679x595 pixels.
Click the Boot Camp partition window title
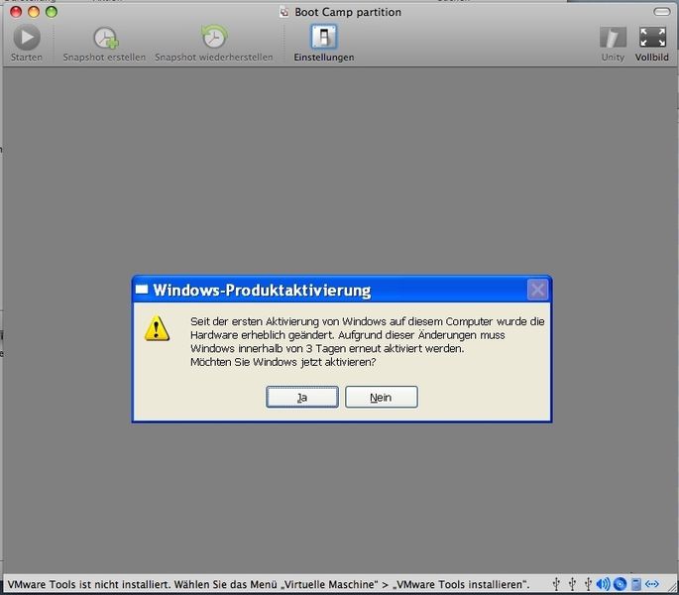(x=348, y=12)
